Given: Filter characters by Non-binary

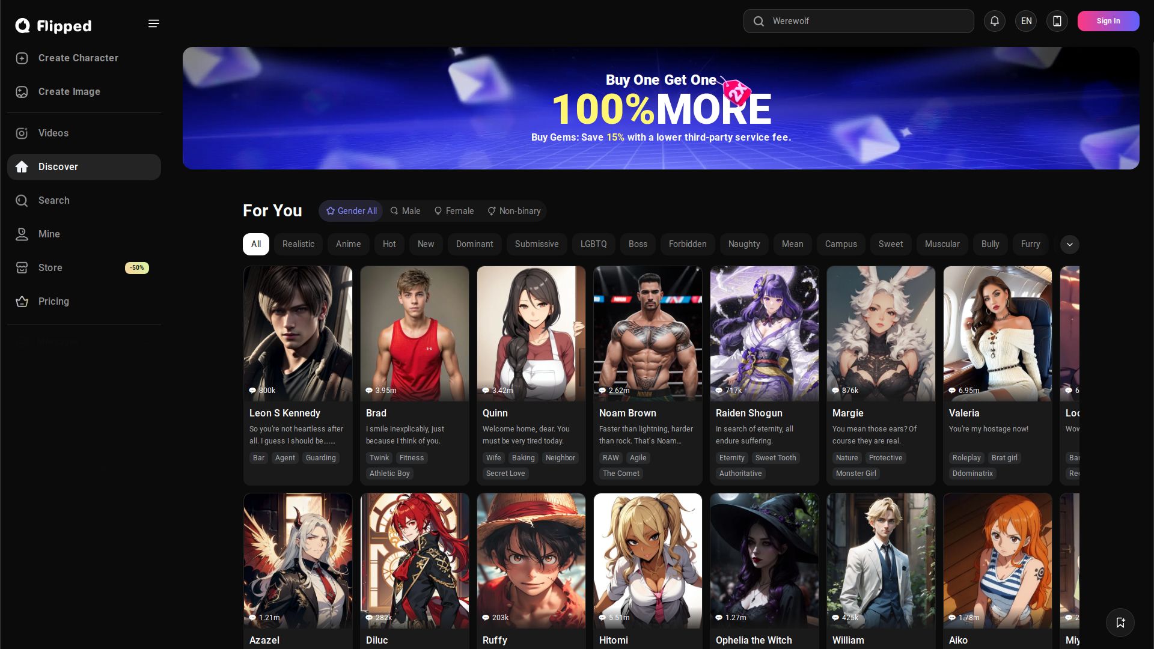Looking at the screenshot, I should 514,211.
